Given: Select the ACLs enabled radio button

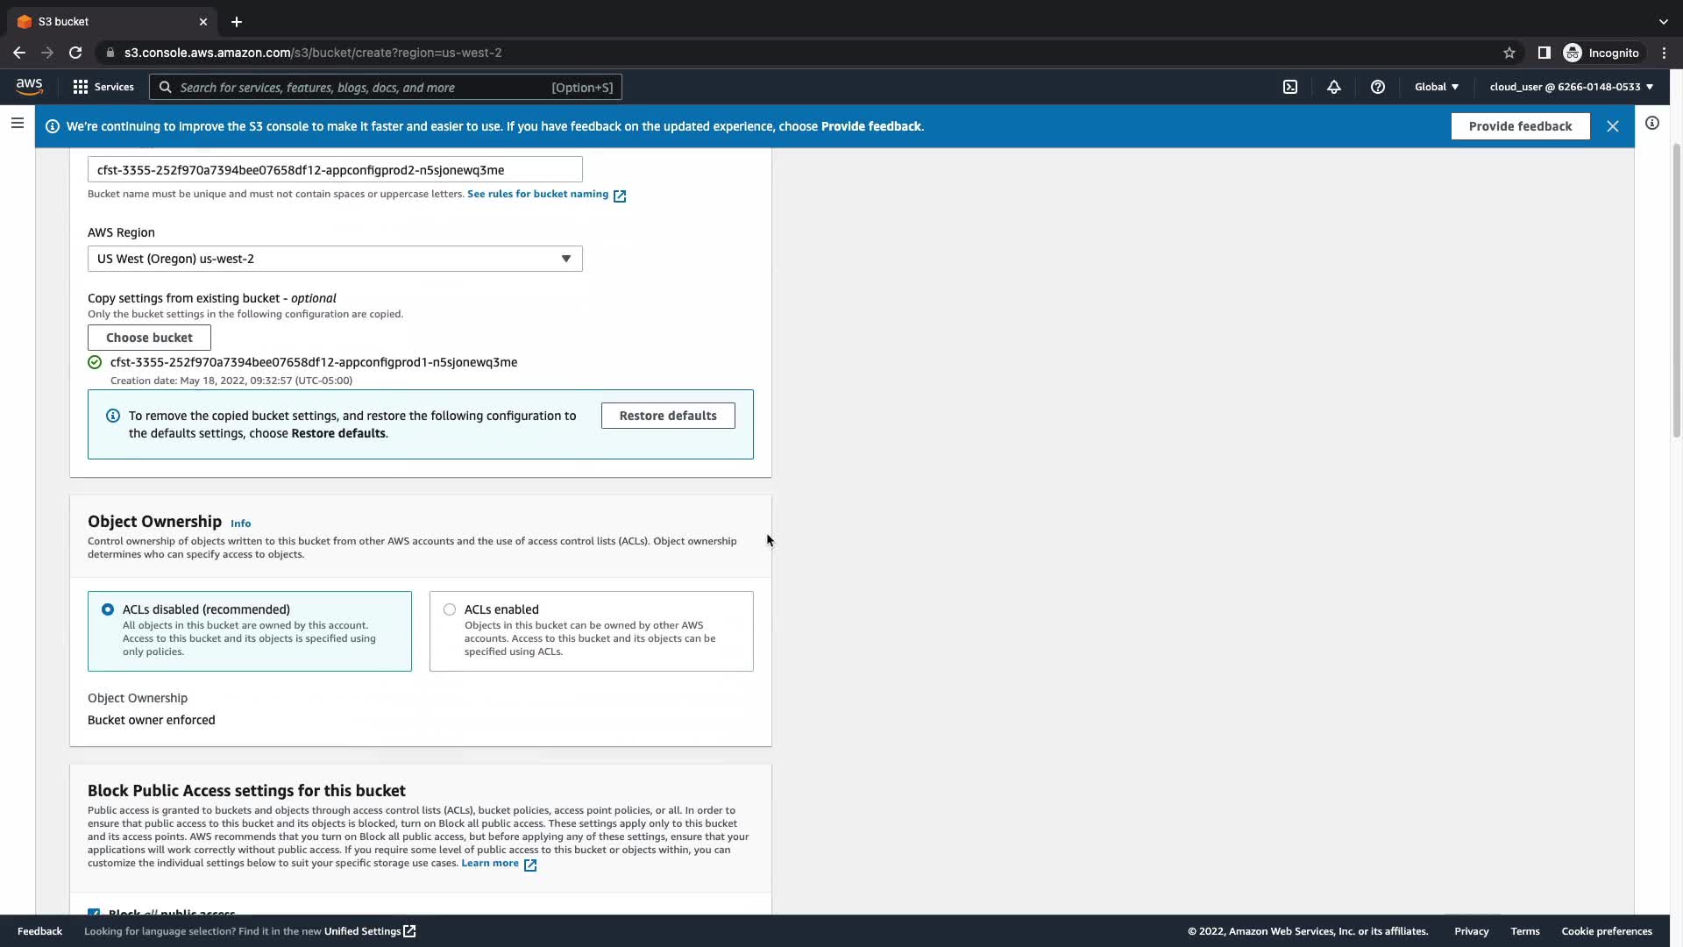Looking at the screenshot, I should click(x=450, y=609).
